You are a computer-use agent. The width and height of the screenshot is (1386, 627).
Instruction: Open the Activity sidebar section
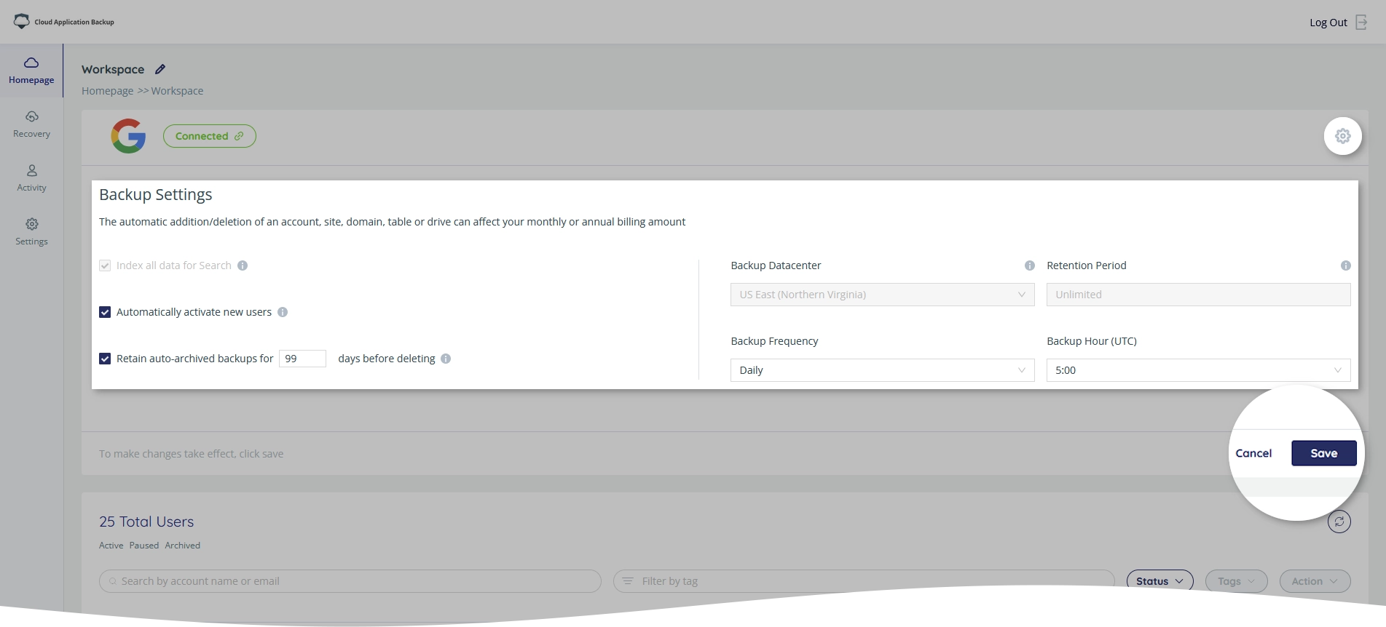pos(31,178)
